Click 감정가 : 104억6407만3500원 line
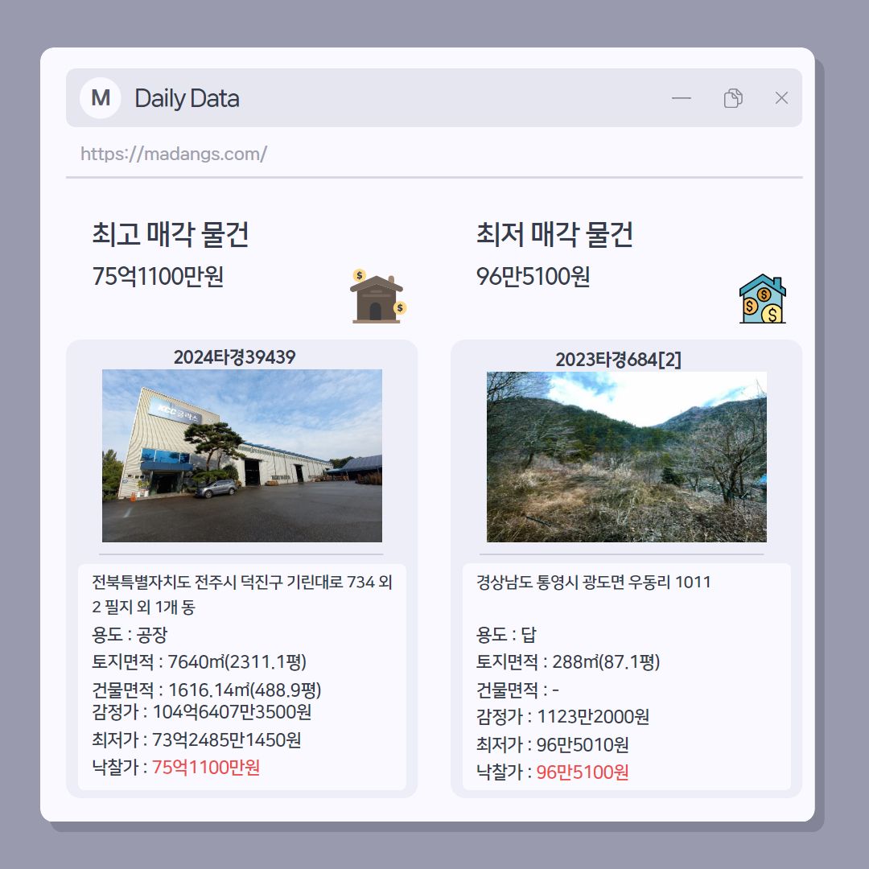 [x=202, y=711]
